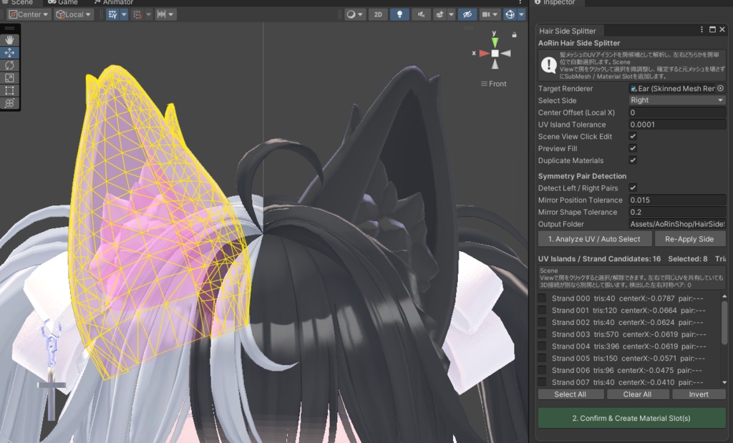Click the Re-Apply Side button
Image resolution: width=733 pixels, height=443 pixels.
(x=689, y=239)
